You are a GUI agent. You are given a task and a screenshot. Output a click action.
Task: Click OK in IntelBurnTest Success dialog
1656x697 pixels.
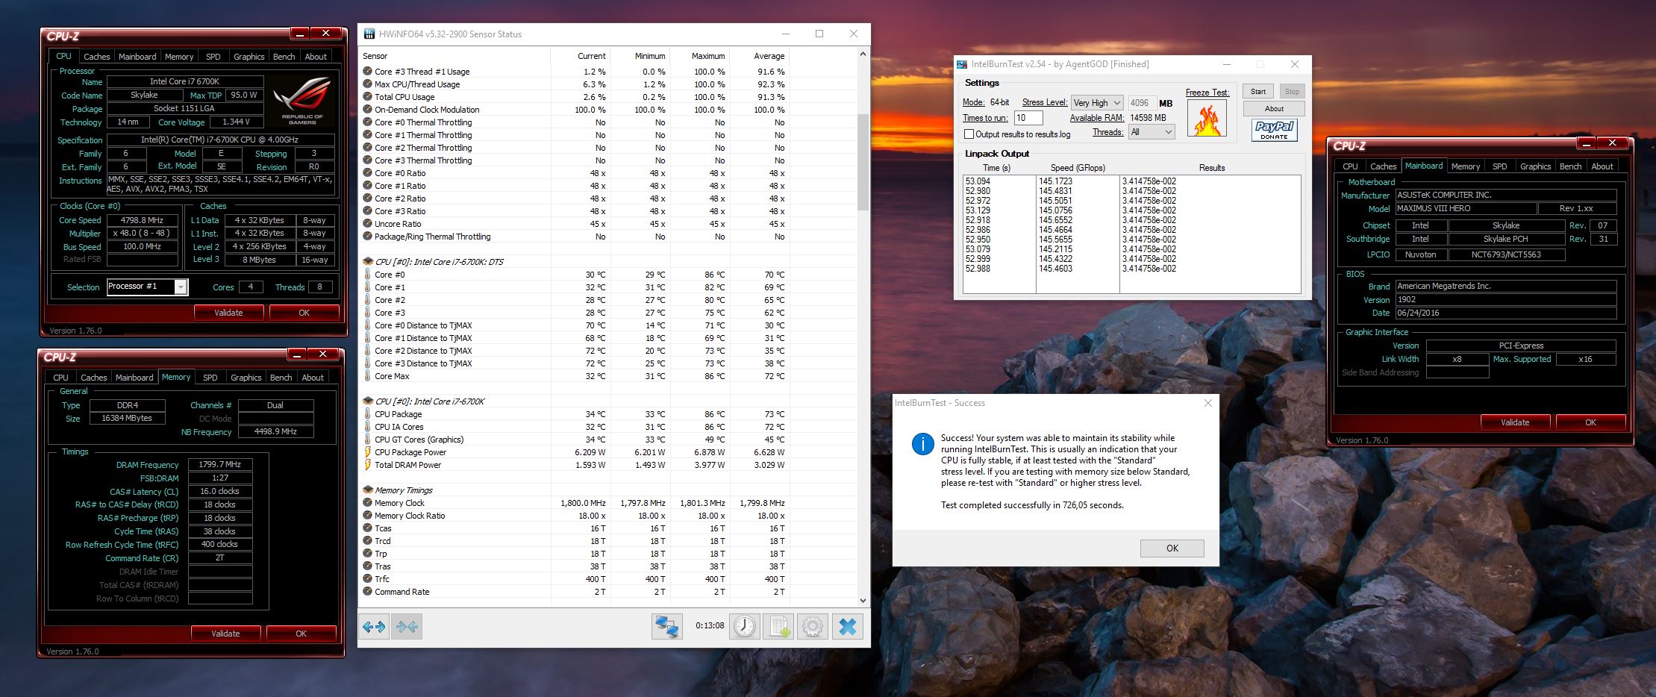click(1172, 548)
